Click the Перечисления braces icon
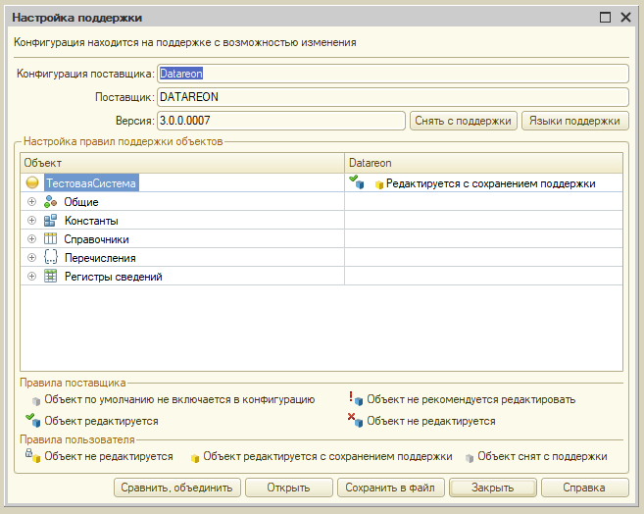Viewport: 644px width, 514px height. coord(51,257)
